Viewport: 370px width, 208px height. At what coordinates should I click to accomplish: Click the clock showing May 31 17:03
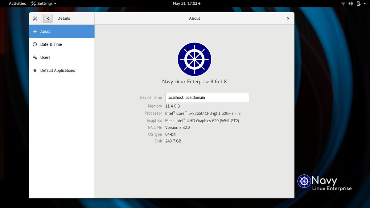[187, 3]
